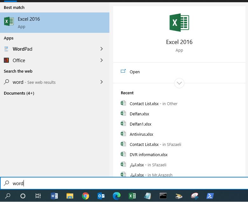
Task: Choose word - See web results
Action: (55, 82)
